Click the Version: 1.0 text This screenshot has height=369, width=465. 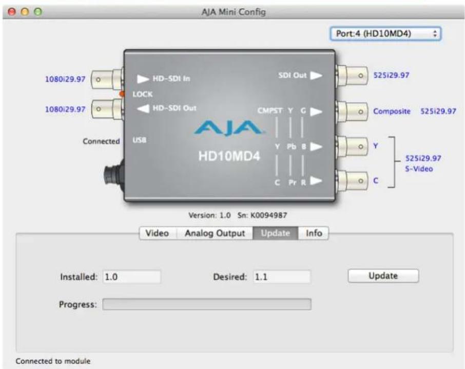pos(209,215)
